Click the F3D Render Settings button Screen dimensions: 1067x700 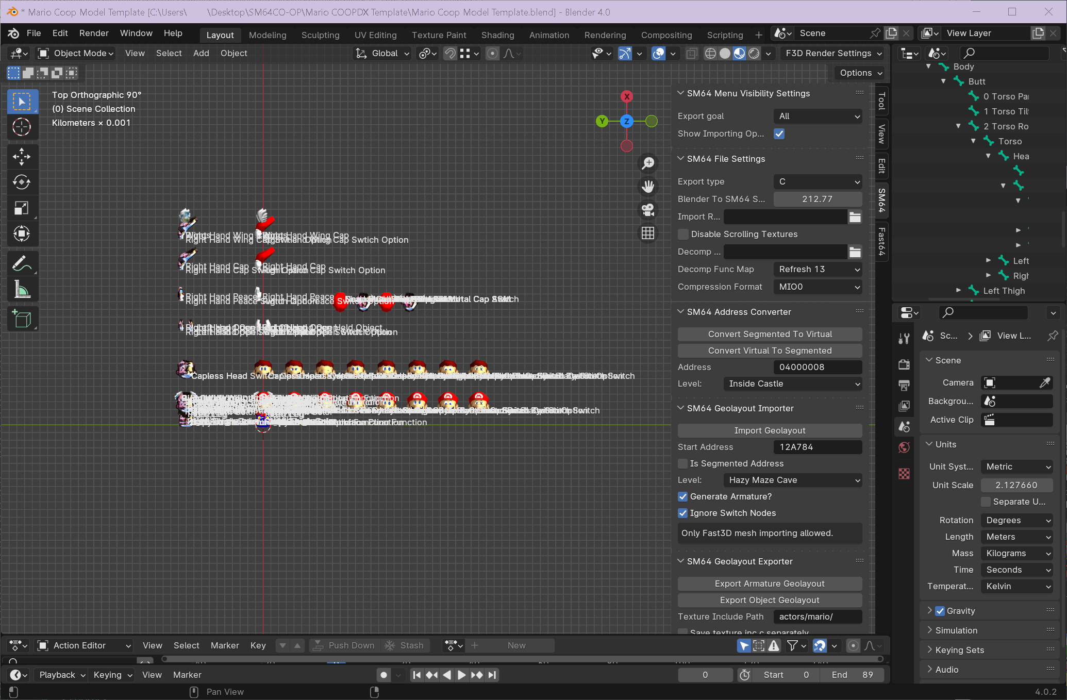coord(833,54)
